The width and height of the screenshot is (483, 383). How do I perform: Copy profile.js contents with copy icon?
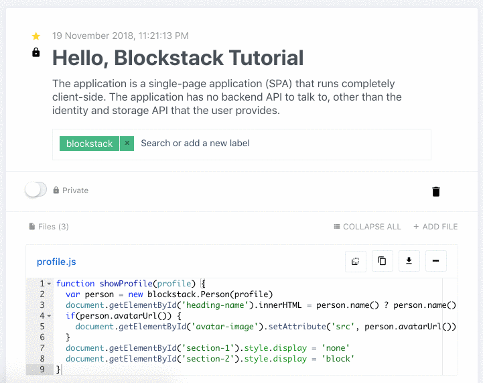[x=383, y=261]
